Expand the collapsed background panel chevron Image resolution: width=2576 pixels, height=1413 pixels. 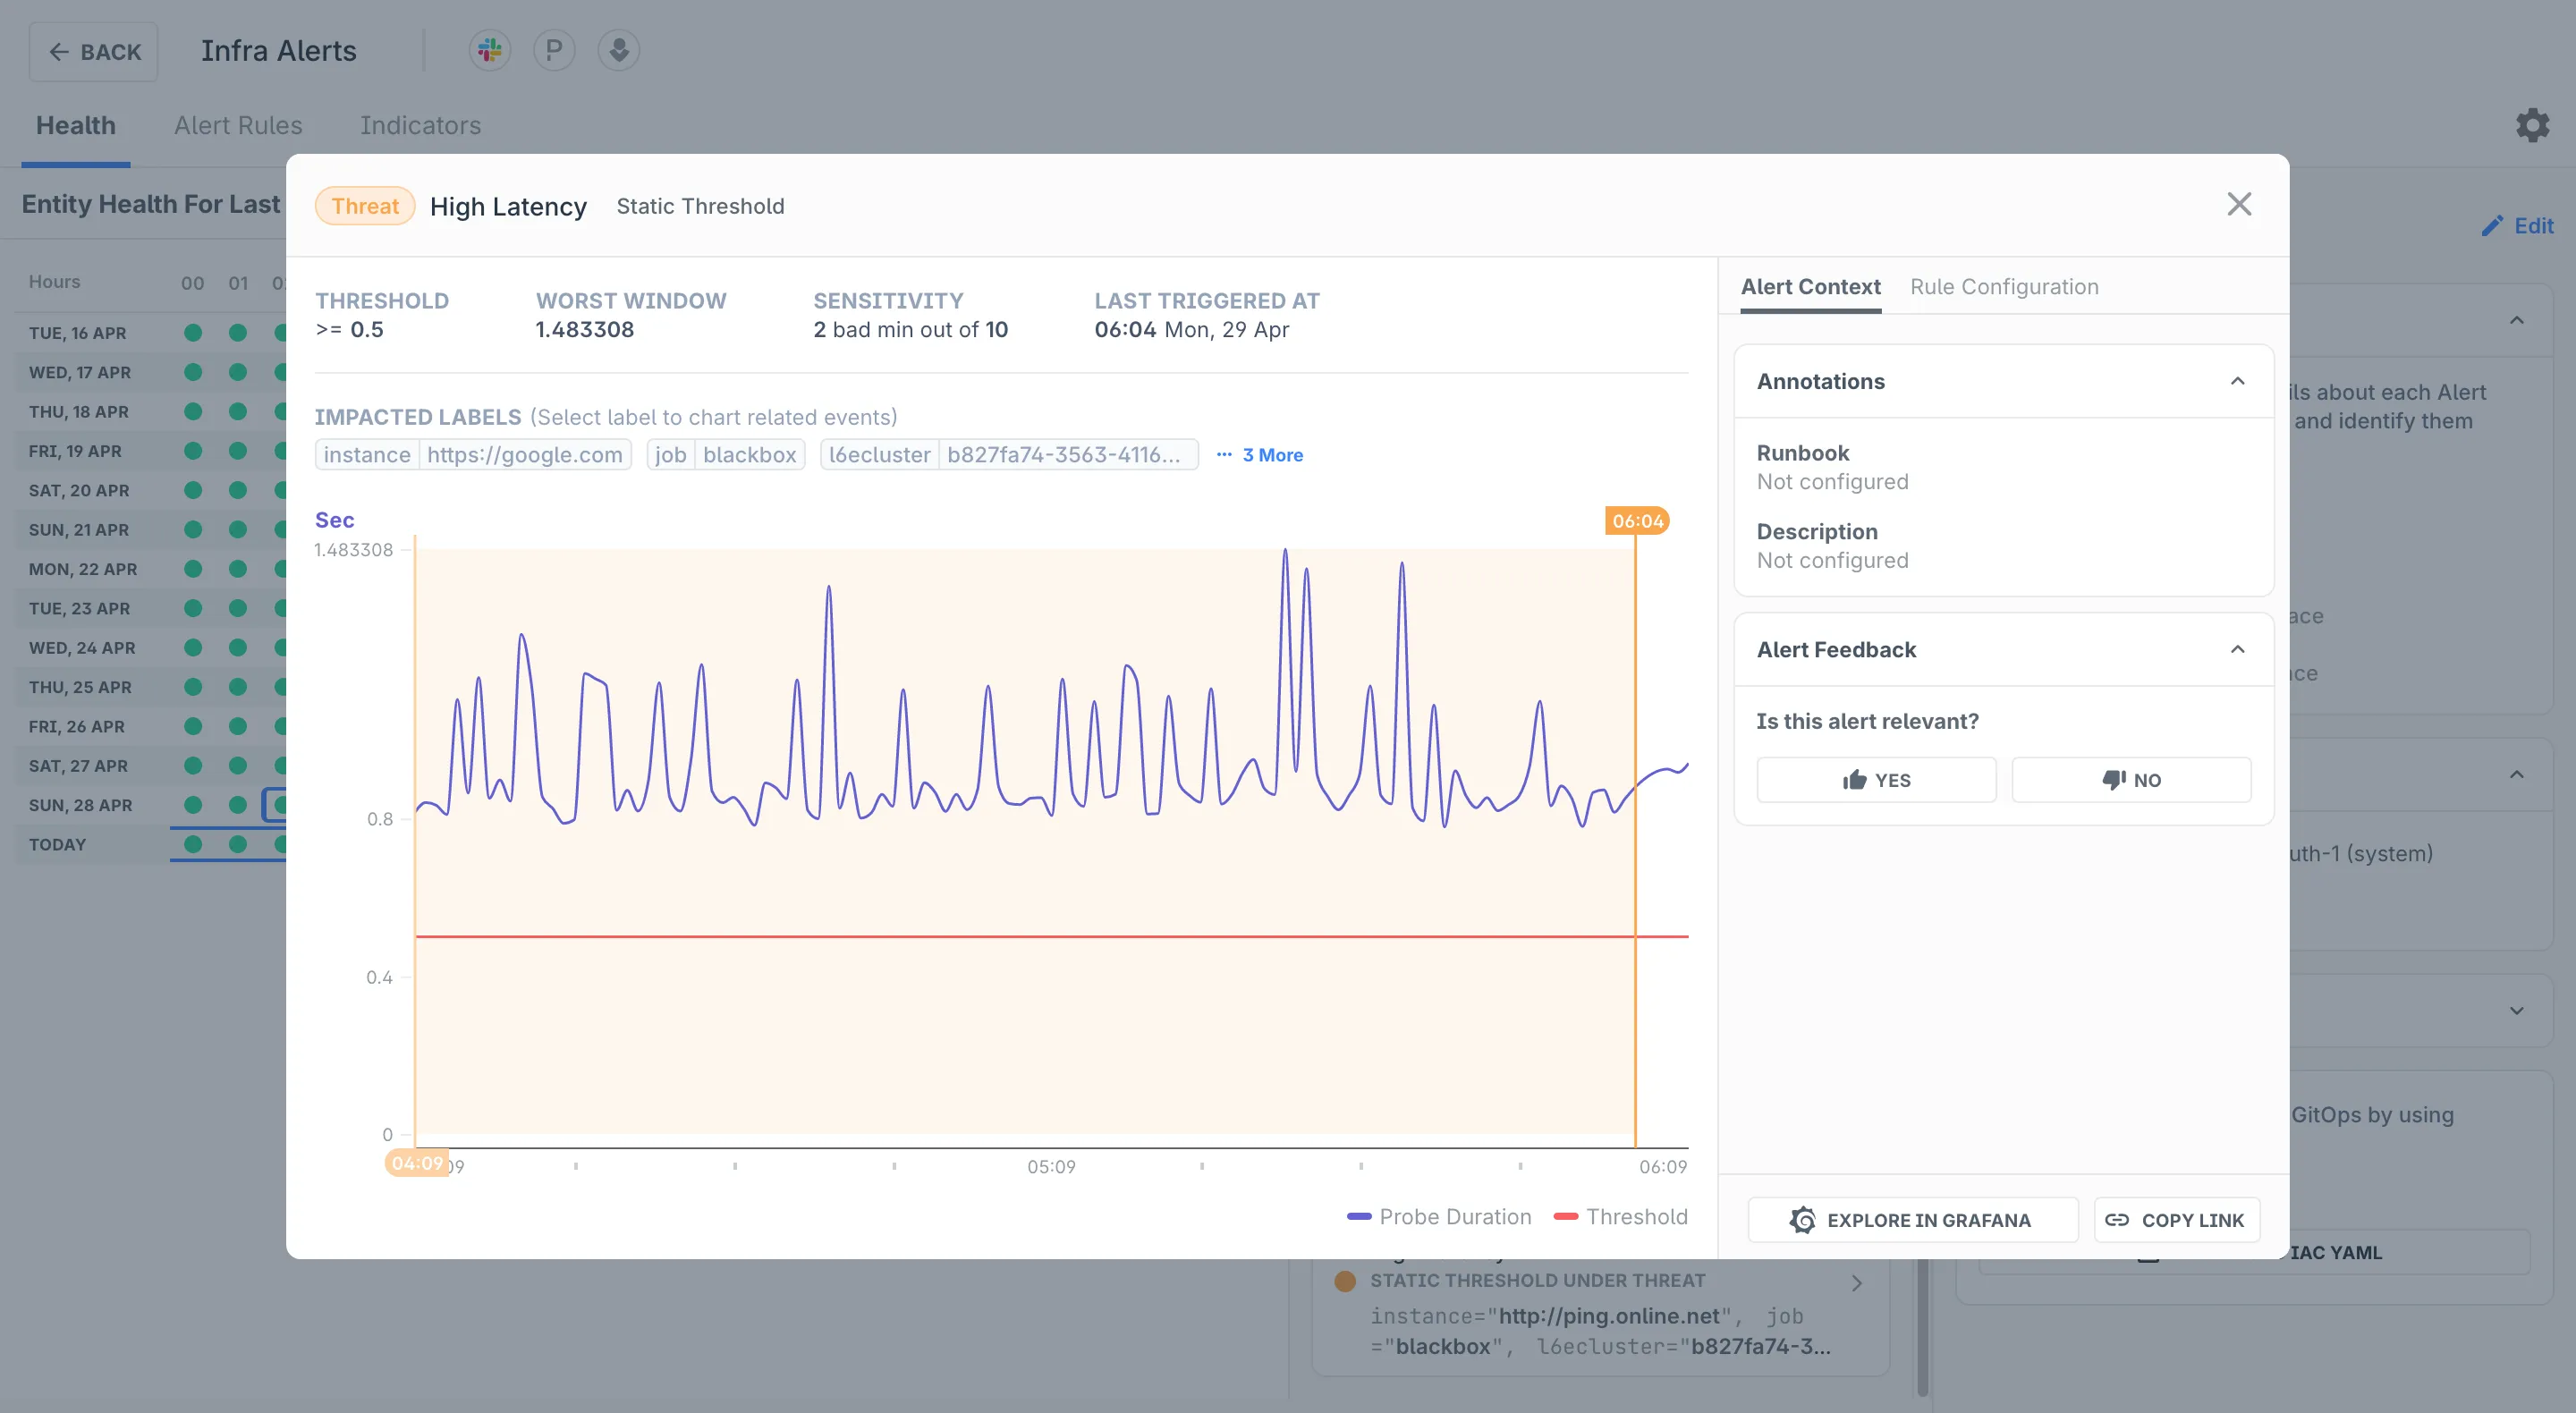pos(2517,1011)
